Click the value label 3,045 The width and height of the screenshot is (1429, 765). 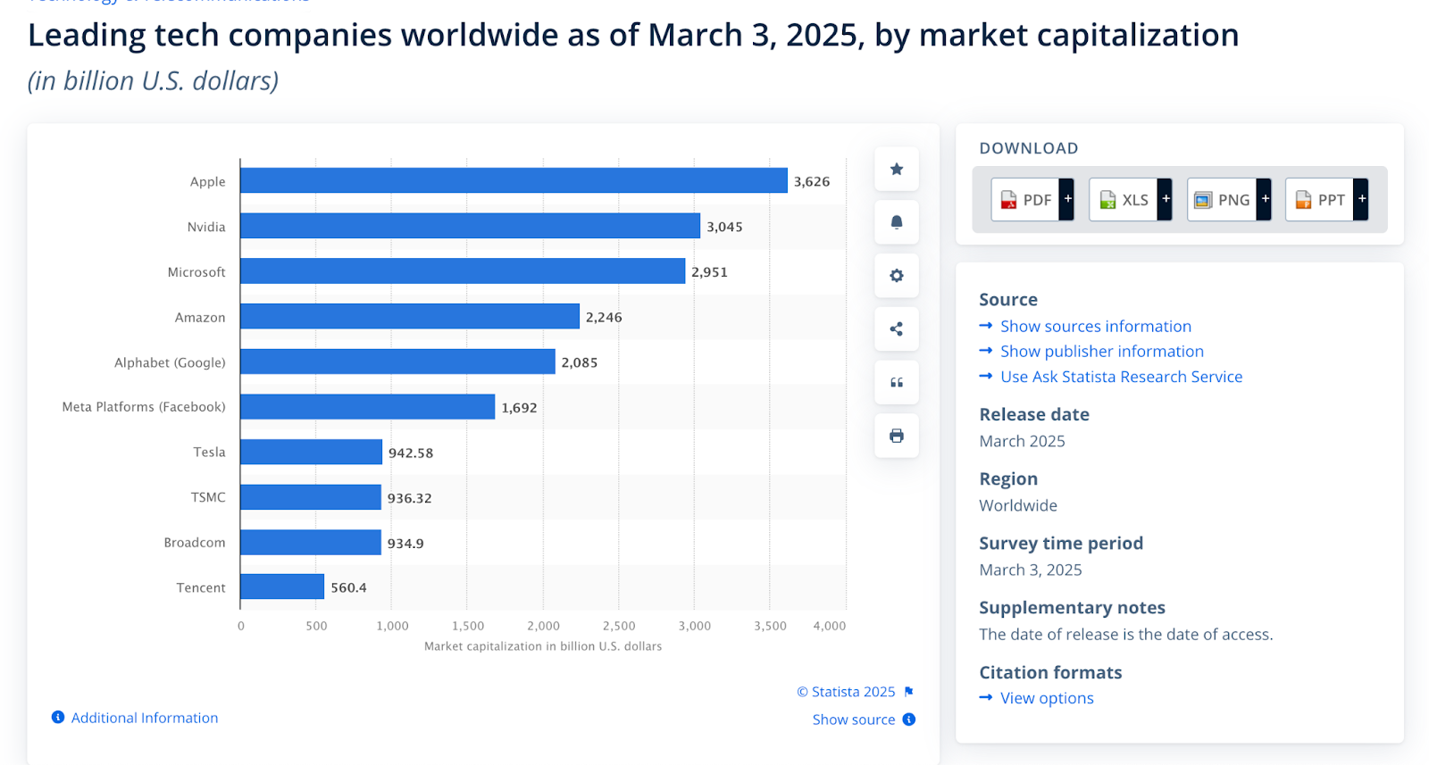724,227
